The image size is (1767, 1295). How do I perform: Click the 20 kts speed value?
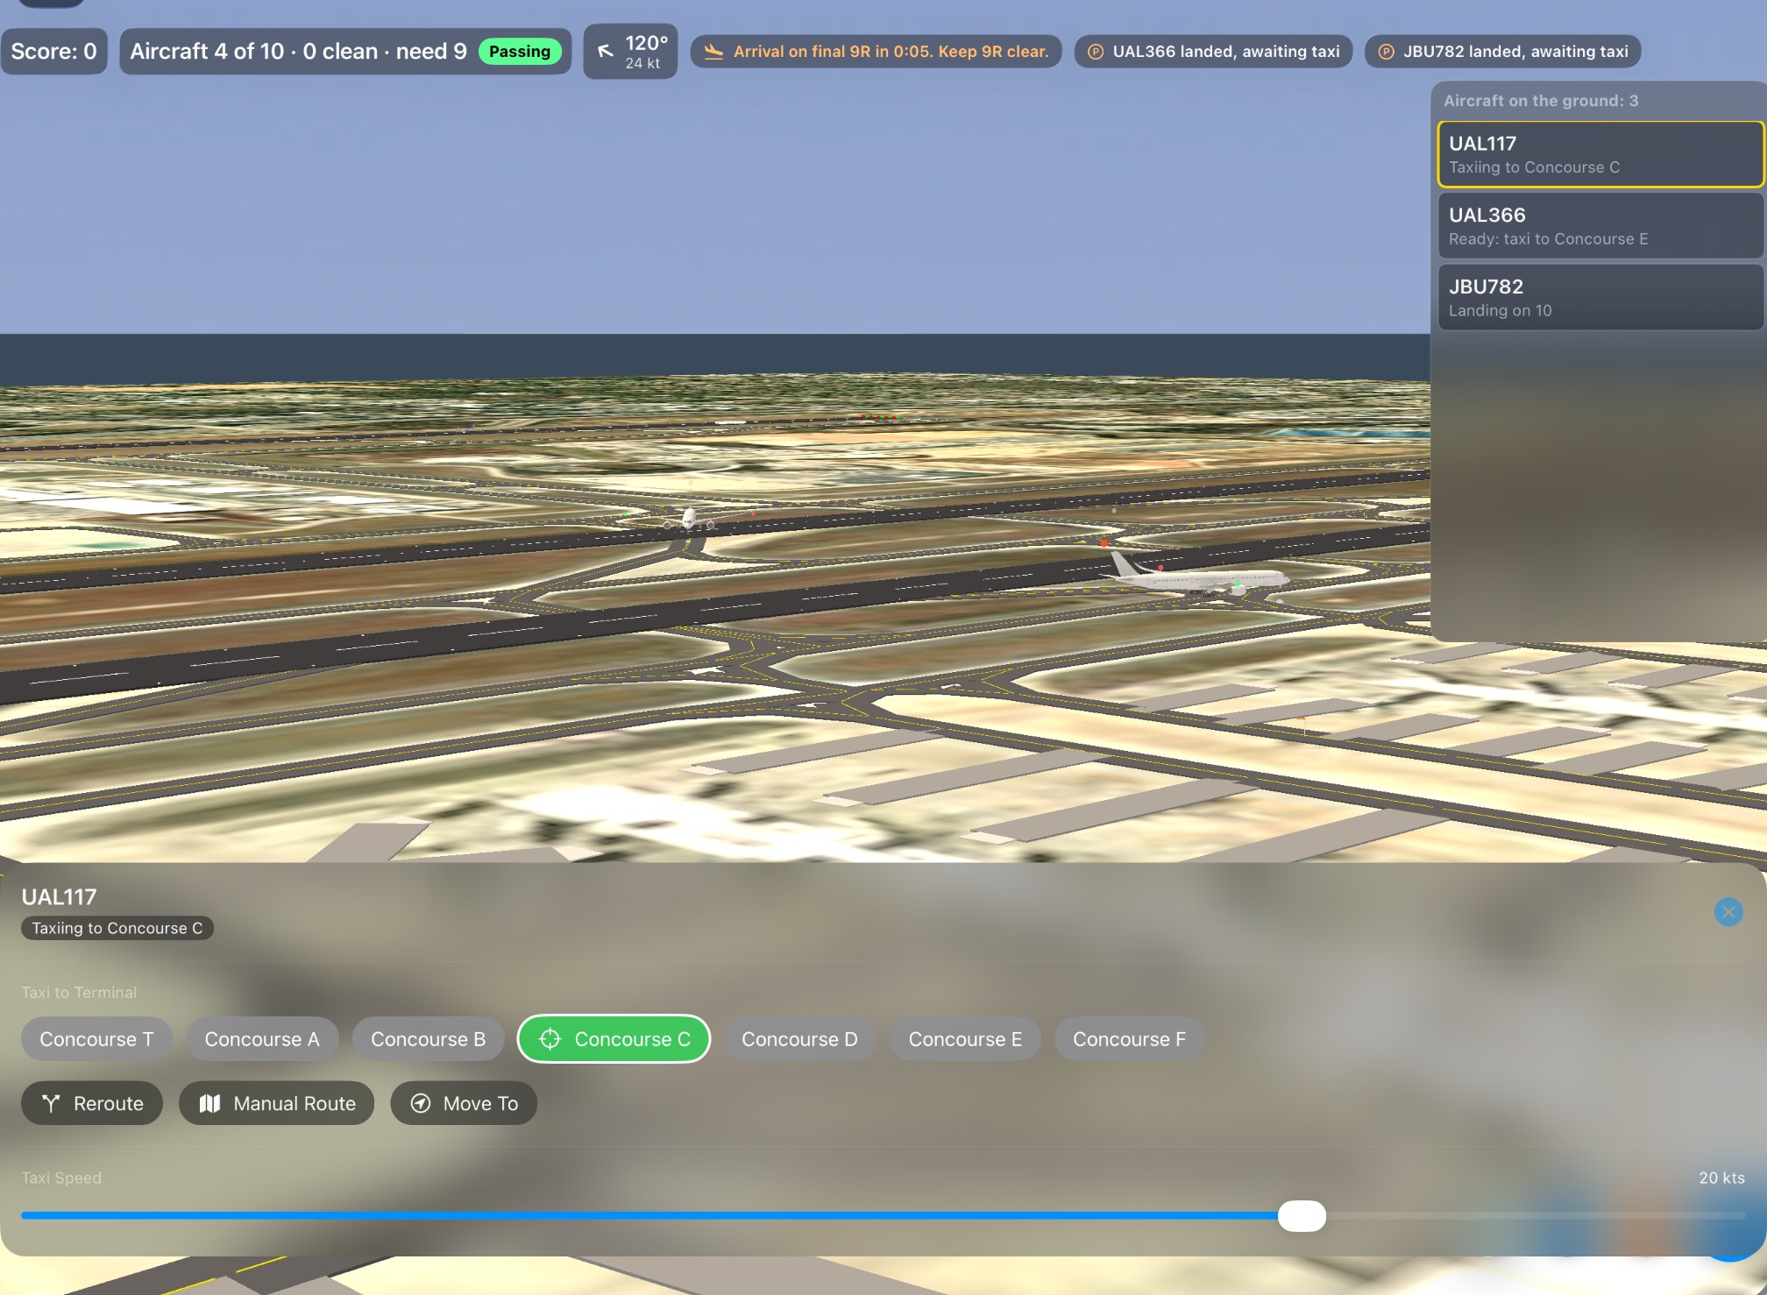[x=1721, y=1178]
